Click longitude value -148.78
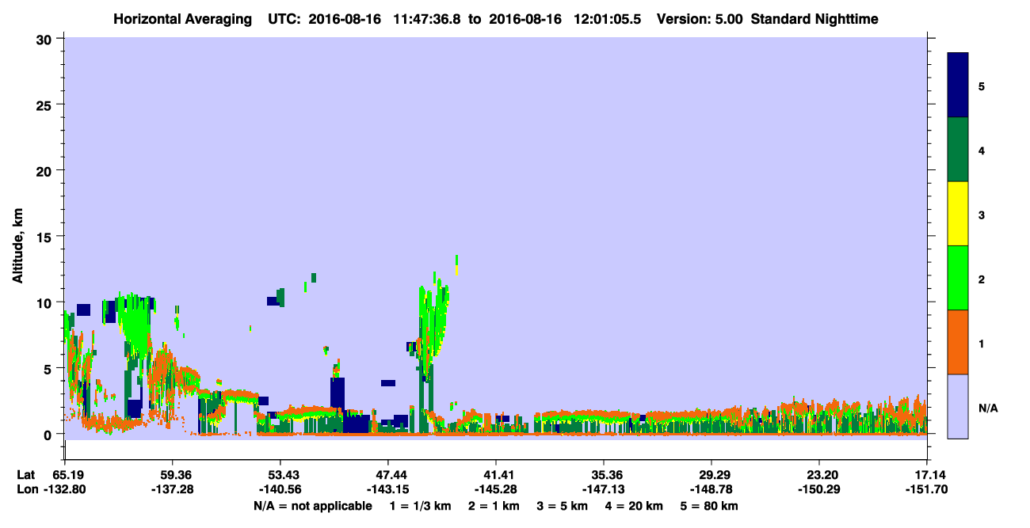The image size is (1030, 528). click(x=711, y=489)
